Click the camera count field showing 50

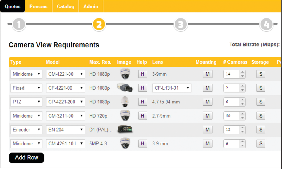pos(232,116)
